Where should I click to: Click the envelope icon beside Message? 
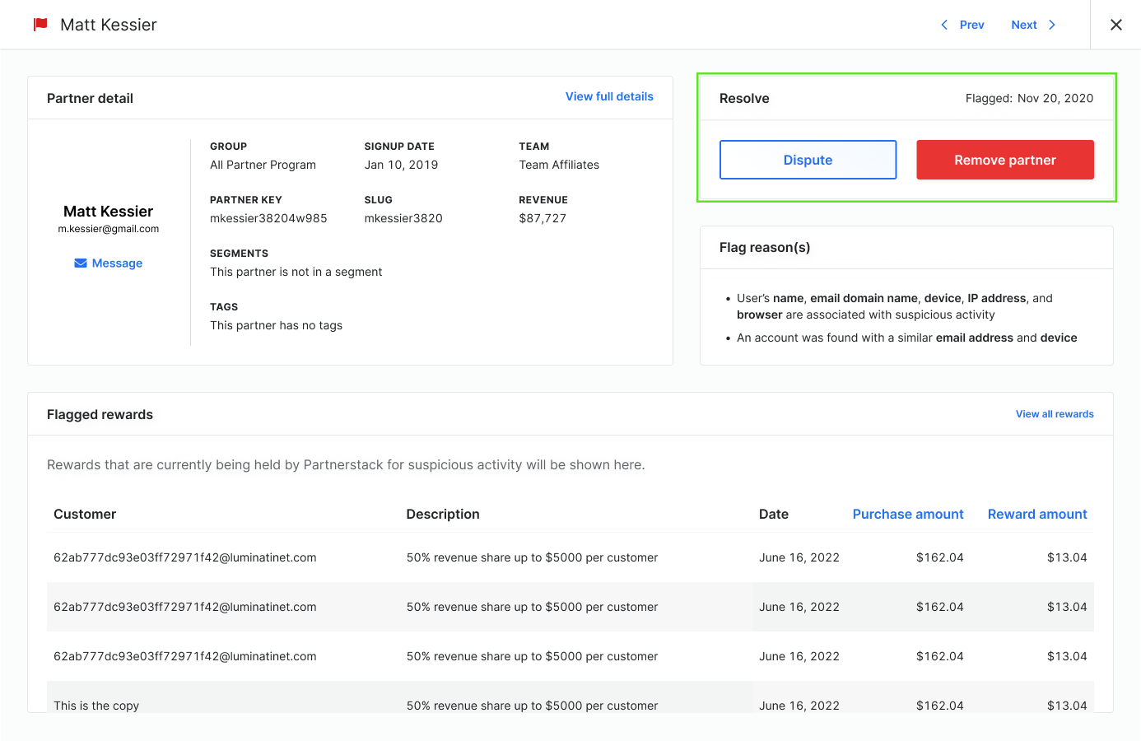(81, 263)
